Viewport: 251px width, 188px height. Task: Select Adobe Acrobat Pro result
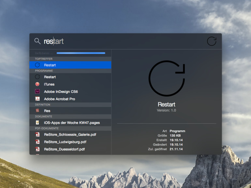click(x=70, y=99)
